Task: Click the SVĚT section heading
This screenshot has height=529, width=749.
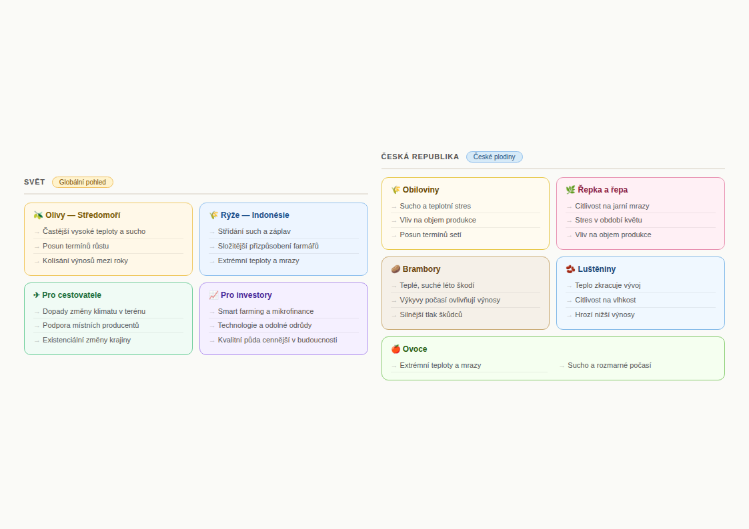Action: coord(35,182)
